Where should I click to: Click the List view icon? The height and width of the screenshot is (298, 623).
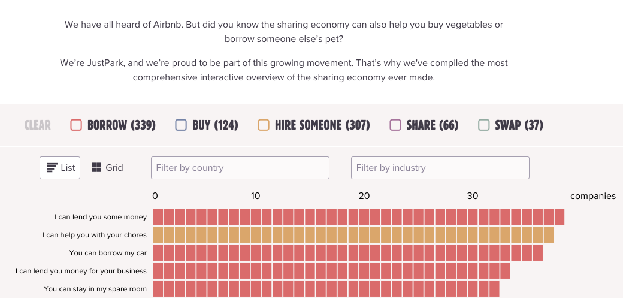(52, 168)
